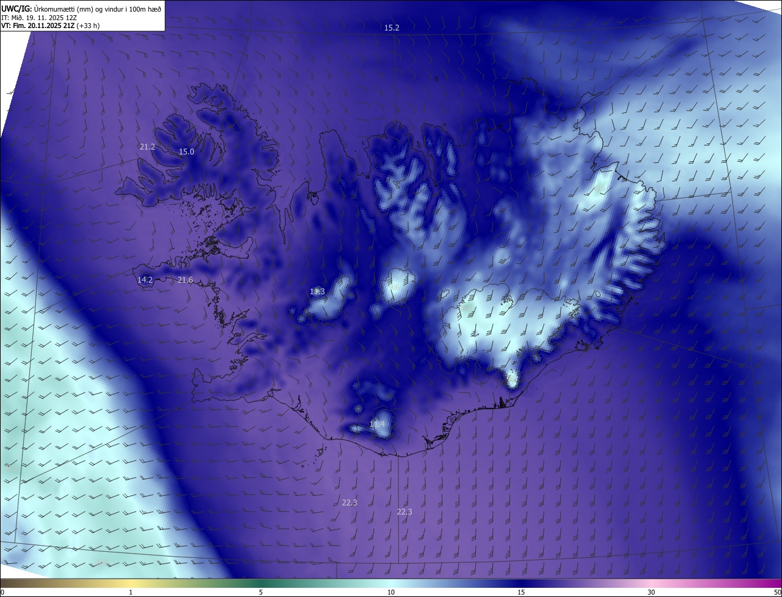Click the 11.3 value label on the map

click(x=317, y=292)
